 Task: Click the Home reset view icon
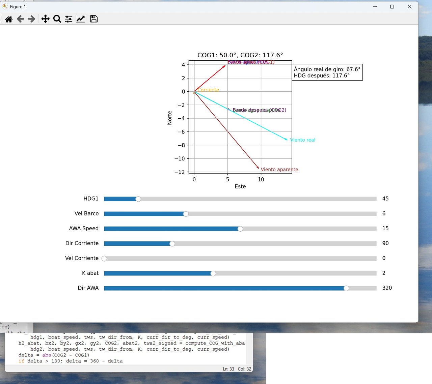tap(9, 19)
